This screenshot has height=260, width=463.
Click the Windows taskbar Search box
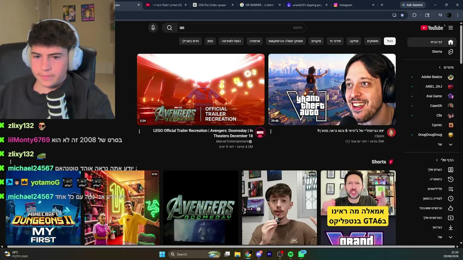click(x=195, y=254)
